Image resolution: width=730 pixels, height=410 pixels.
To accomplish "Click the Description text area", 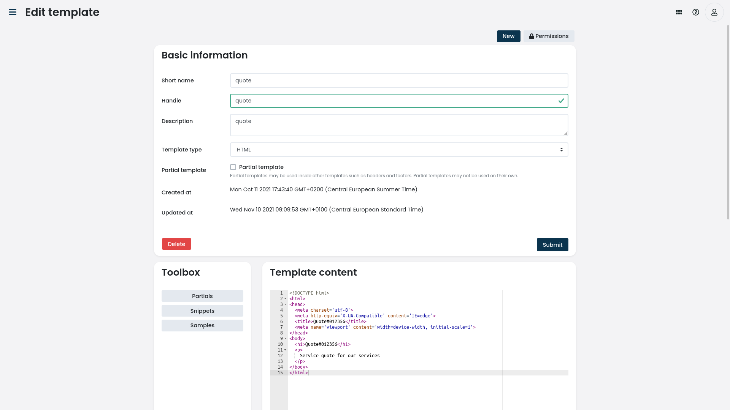I will tap(399, 125).
